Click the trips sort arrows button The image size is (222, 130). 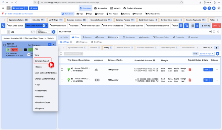coord(216,48)
